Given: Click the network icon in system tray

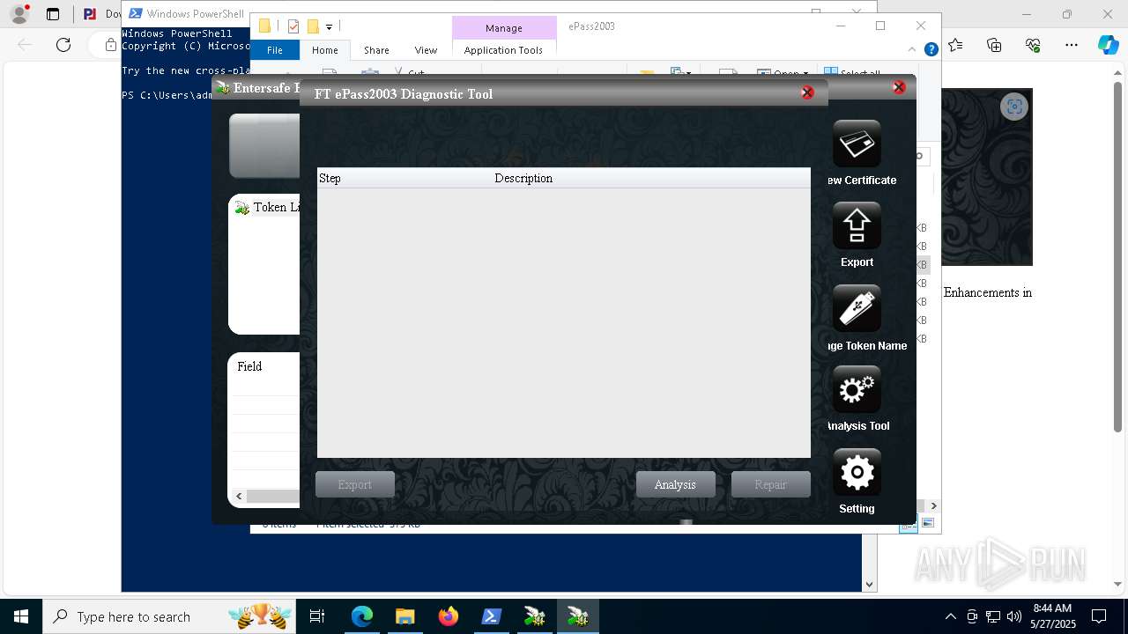Looking at the screenshot, I should click(992, 616).
